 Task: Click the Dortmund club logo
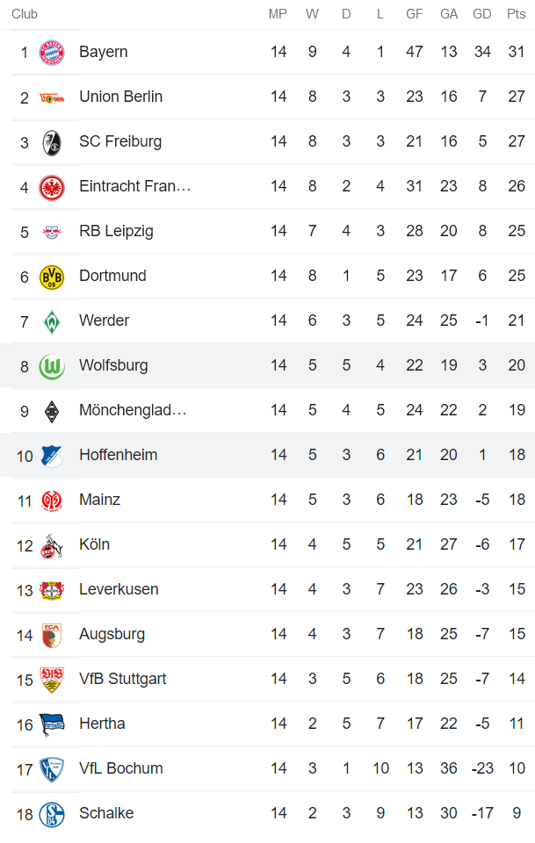(54, 276)
